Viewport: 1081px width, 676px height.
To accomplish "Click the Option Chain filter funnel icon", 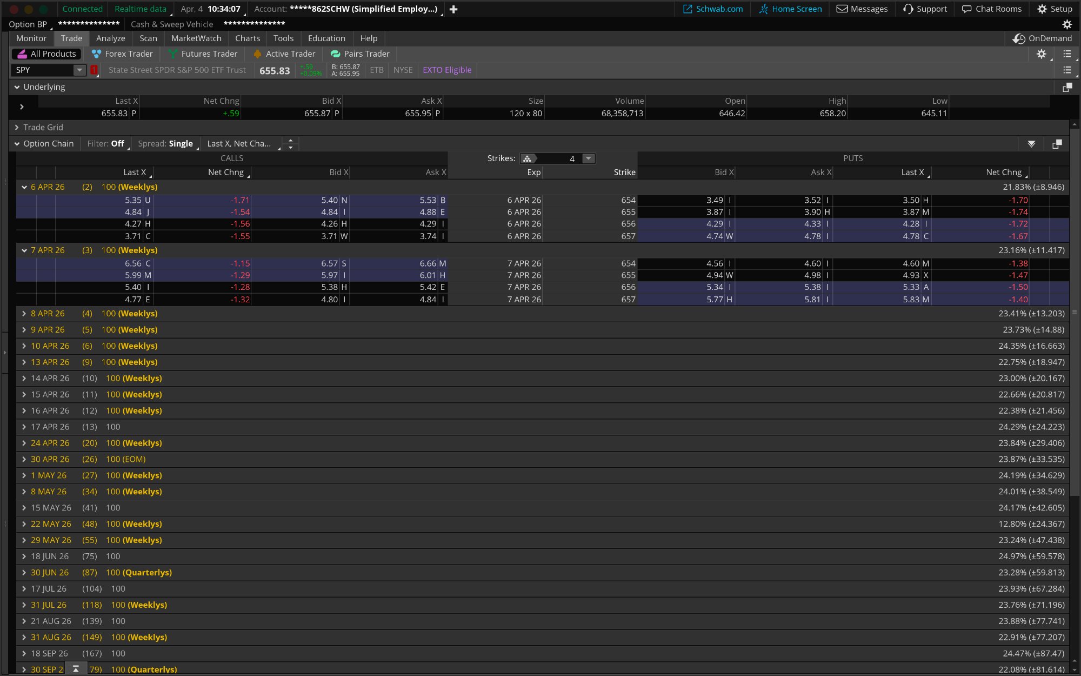I will click(x=1031, y=144).
